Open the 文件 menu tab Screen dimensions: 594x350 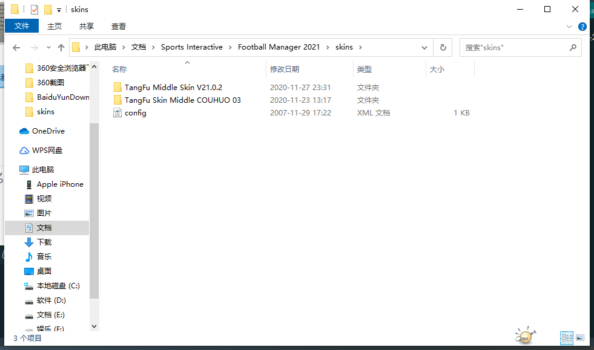22,26
